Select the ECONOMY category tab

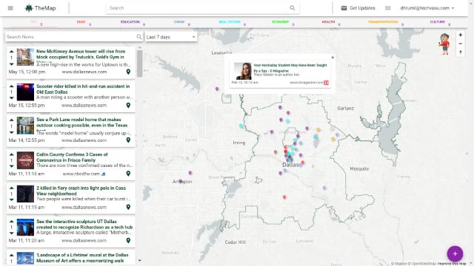281,22
